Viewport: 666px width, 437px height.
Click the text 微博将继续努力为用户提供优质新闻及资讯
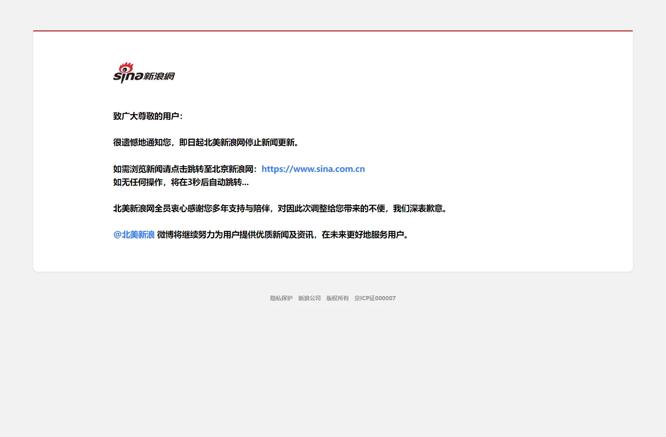click(x=235, y=235)
